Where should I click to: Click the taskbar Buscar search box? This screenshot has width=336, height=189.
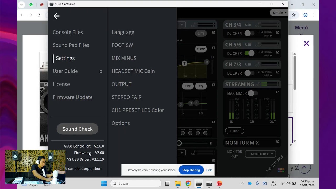tap(136, 183)
